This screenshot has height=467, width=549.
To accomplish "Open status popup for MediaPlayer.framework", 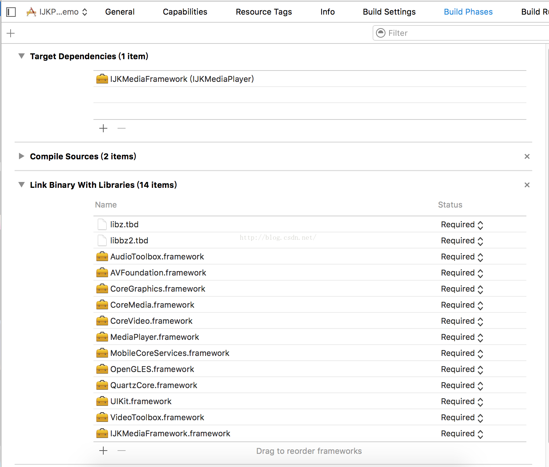I will (x=462, y=337).
